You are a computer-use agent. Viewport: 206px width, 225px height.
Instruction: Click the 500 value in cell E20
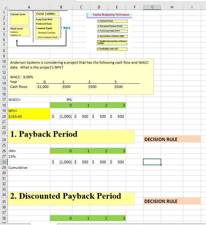point(117,116)
